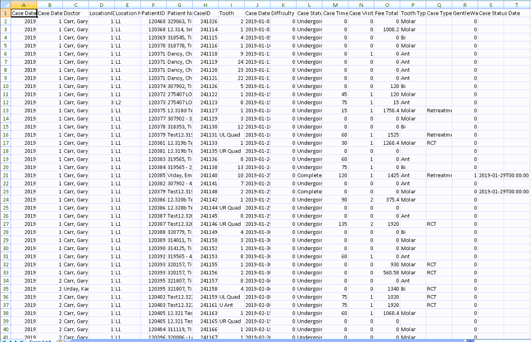Click the 560.58 fee total cell

tap(387, 272)
